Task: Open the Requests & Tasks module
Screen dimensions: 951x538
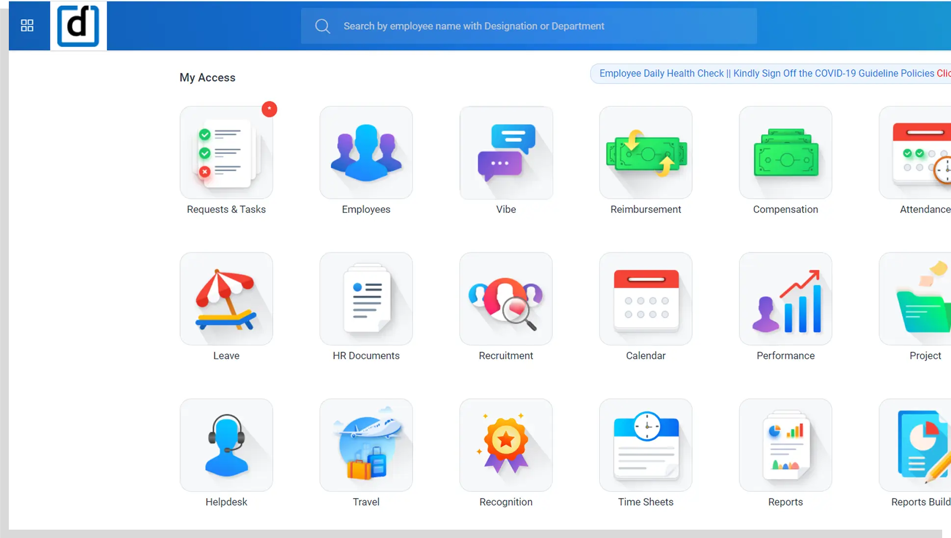Action: [x=226, y=153]
